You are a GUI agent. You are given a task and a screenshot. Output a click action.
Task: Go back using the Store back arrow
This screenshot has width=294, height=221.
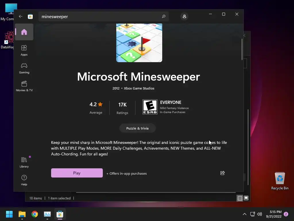click(21, 16)
